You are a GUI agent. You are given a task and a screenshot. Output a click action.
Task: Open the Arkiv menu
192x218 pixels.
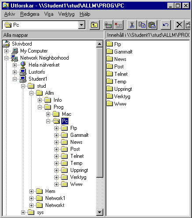[x=10, y=14]
